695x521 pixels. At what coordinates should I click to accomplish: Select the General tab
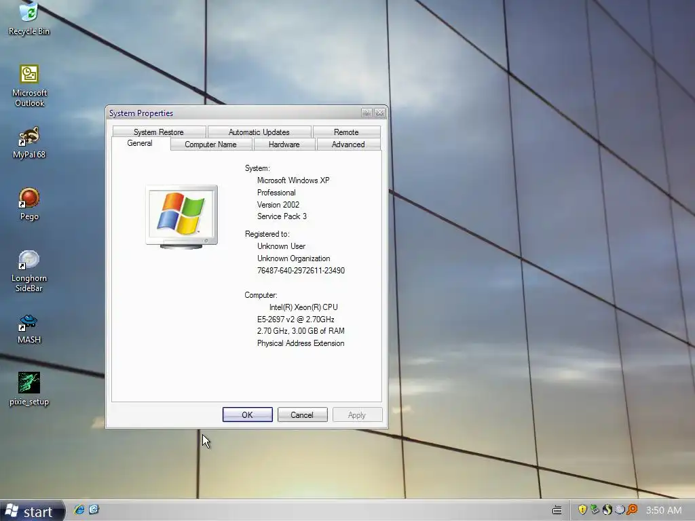click(x=140, y=143)
